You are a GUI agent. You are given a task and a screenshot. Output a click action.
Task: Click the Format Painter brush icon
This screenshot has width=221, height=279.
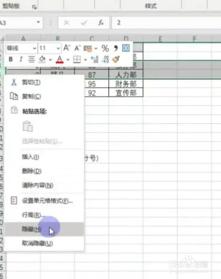coord(116,59)
